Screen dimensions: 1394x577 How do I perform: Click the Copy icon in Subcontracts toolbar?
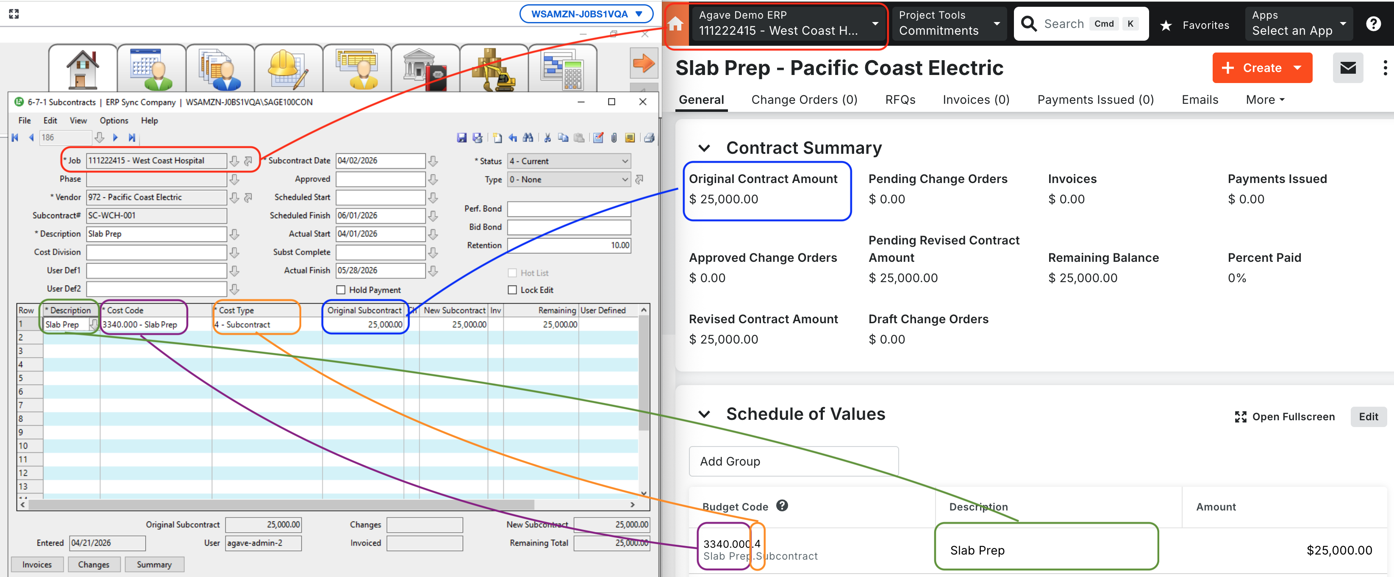[564, 138]
